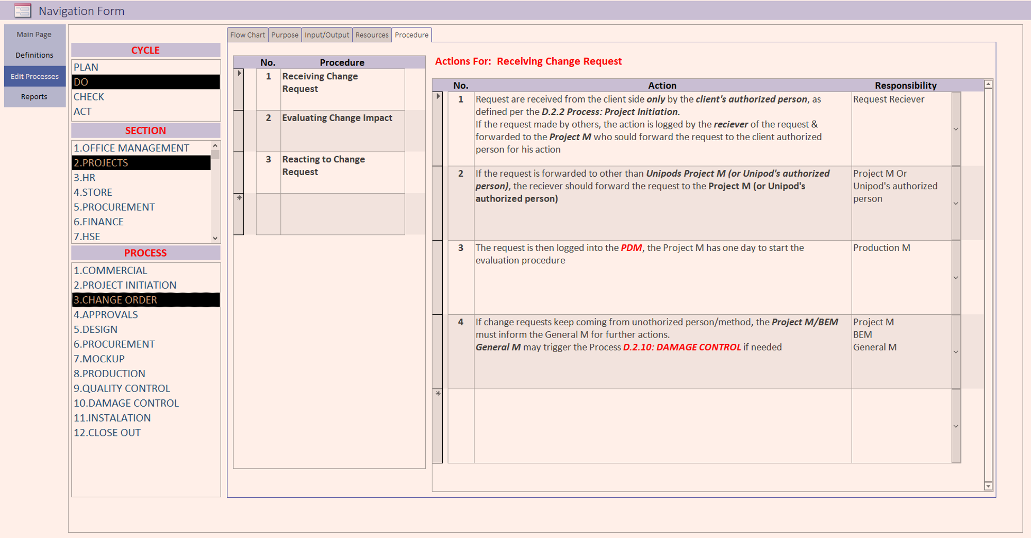Open the Reports navigation button
Viewport: 1031px width, 538px height.
pos(34,97)
